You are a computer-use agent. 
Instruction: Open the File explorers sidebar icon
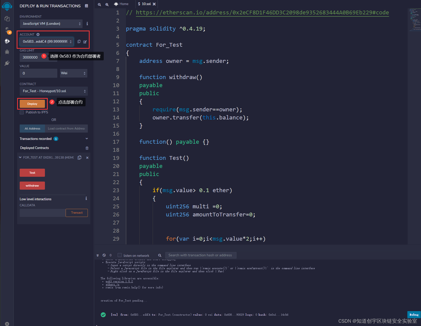pos(7,19)
